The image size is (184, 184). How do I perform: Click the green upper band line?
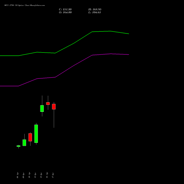(x=74, y=43)
